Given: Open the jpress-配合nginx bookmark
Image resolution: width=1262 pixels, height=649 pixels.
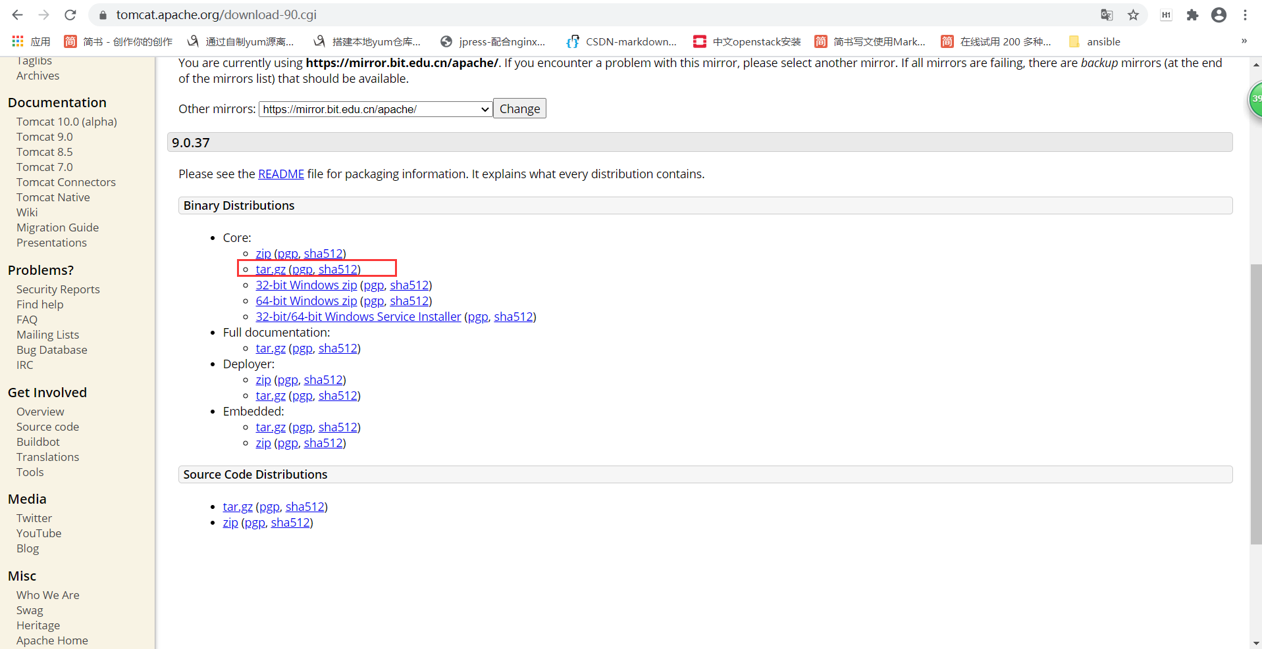Looking at the screenshot, I should click(x=493, y=41).
